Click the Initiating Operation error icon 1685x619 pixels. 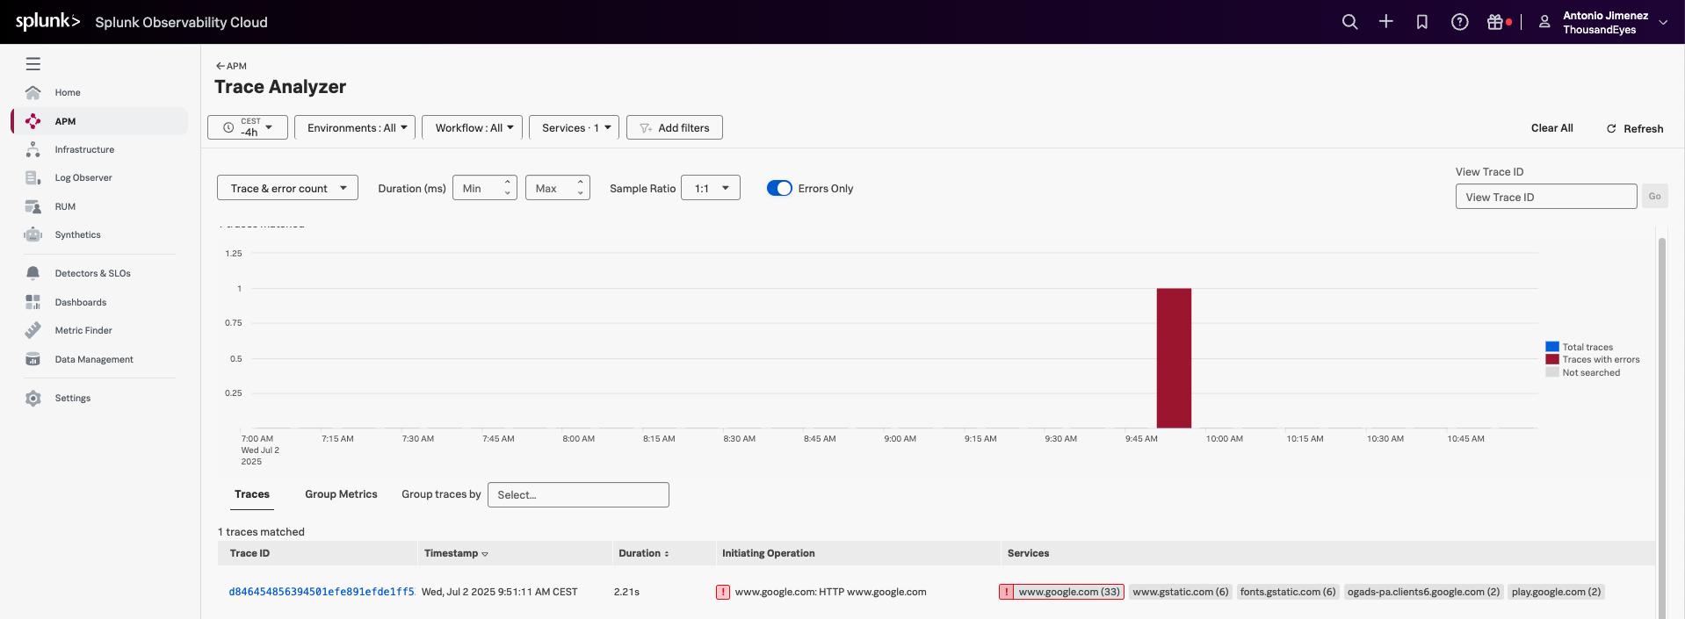click(x=723, y=592)
